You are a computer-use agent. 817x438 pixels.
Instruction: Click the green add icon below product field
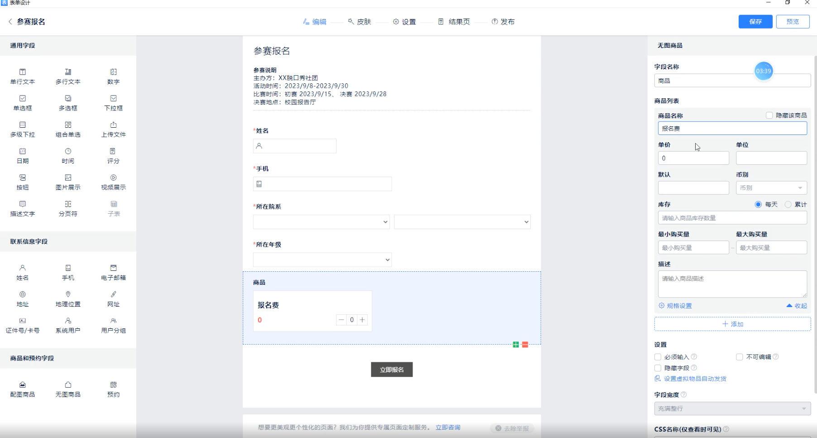coord(516,345)
